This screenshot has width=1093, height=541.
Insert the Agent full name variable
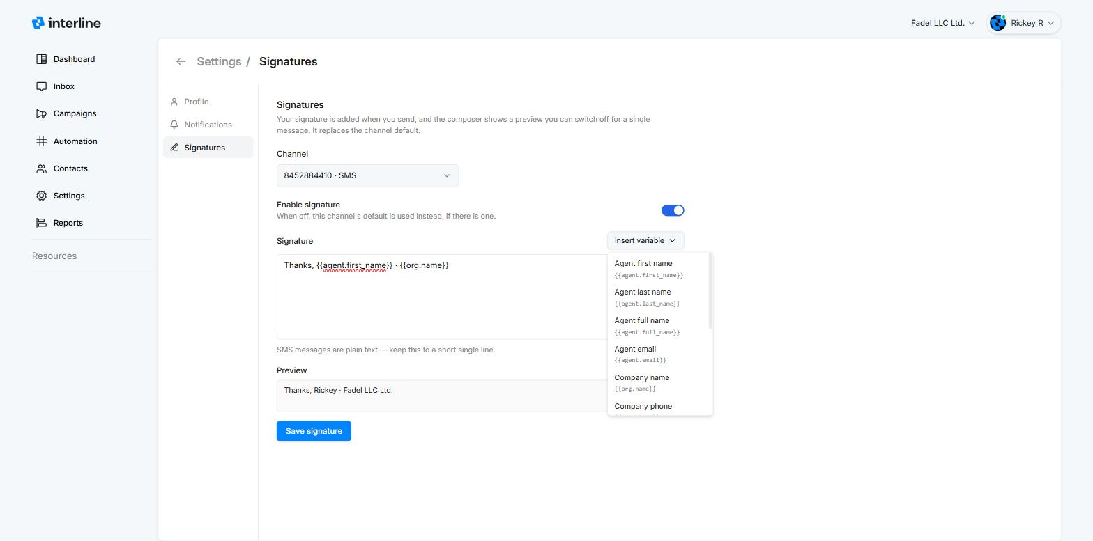(x=658, y=326)
